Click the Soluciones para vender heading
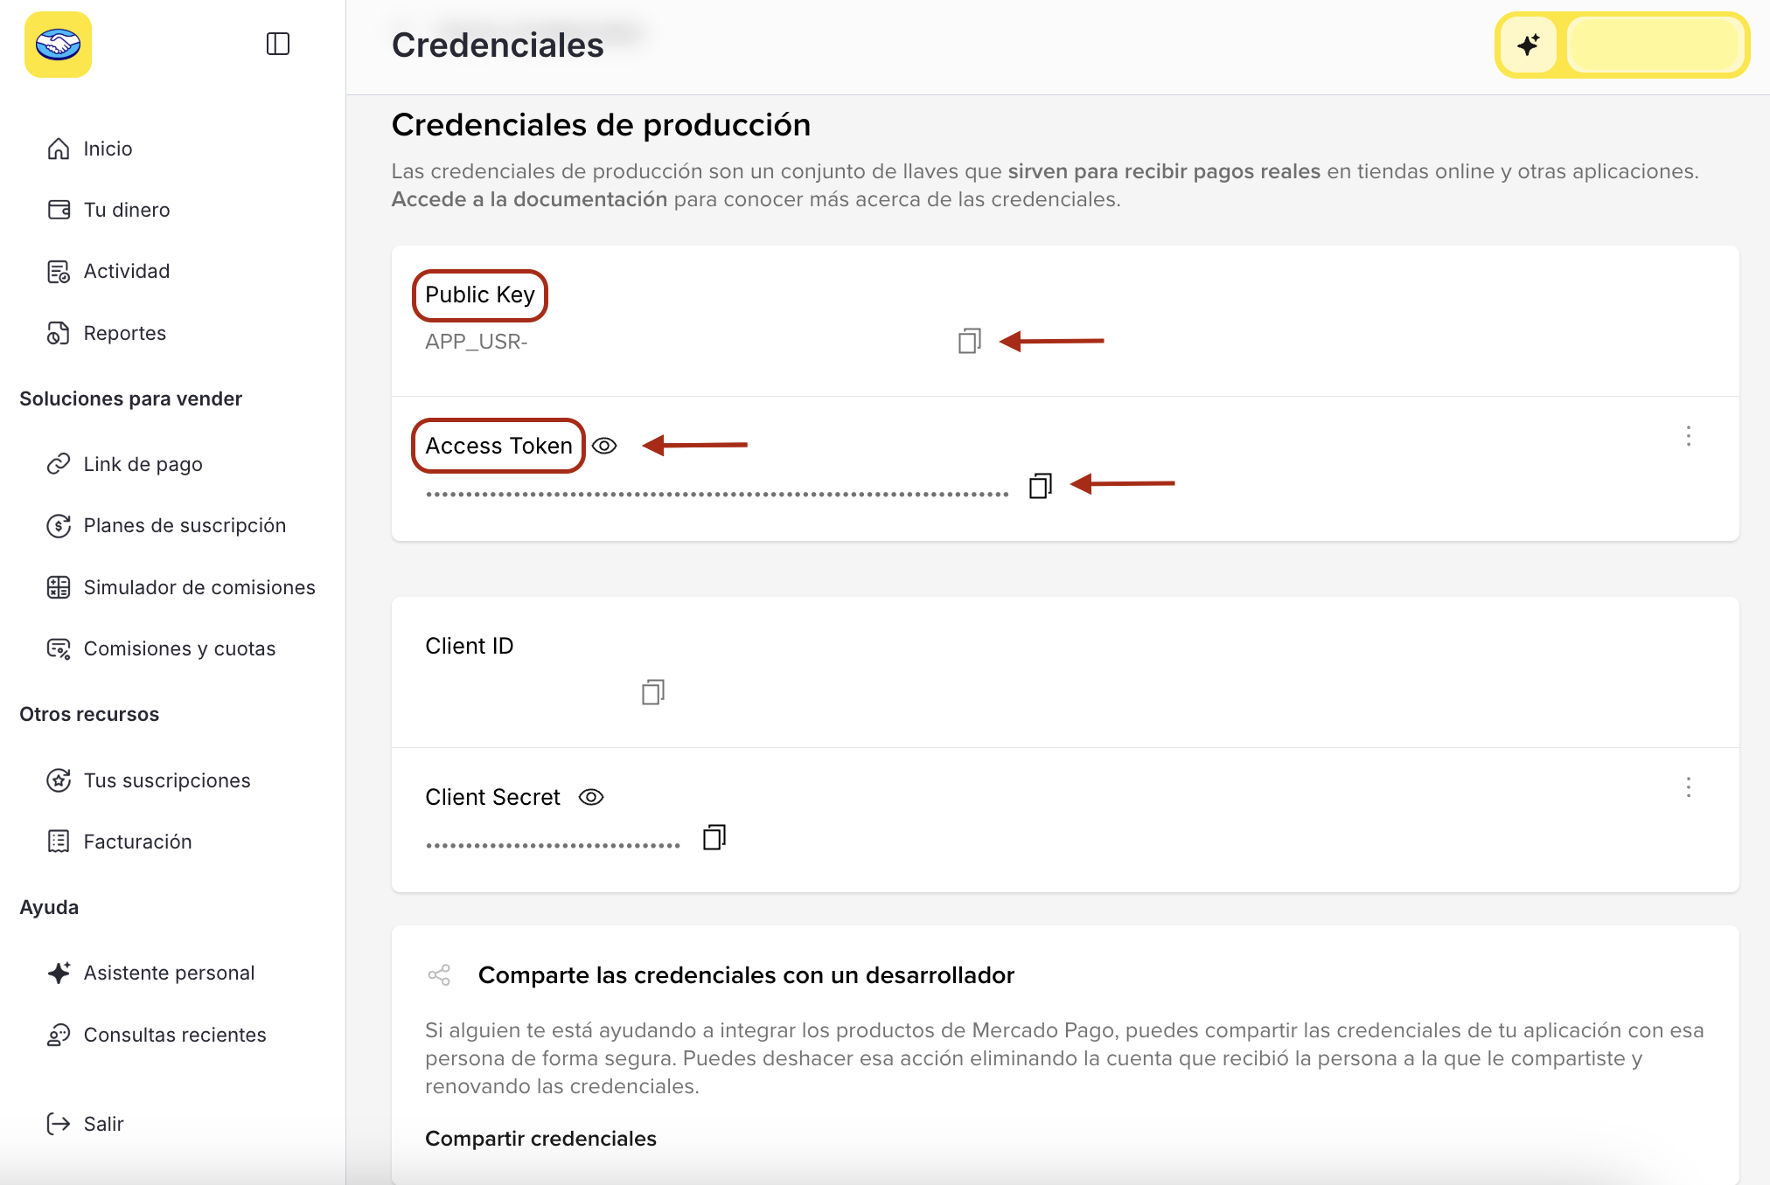This screenshot has width=1770, height=1185. pos(131,398)
